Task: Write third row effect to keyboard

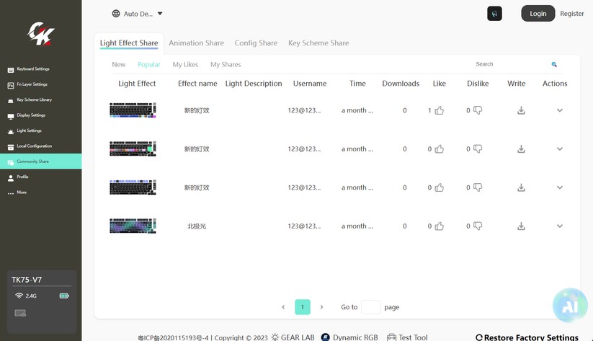Action: pyautogui.click(x=521, y=187)
